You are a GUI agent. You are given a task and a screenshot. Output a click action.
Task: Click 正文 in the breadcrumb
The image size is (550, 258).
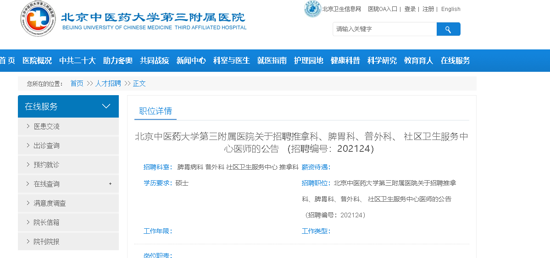click(139, 84)
